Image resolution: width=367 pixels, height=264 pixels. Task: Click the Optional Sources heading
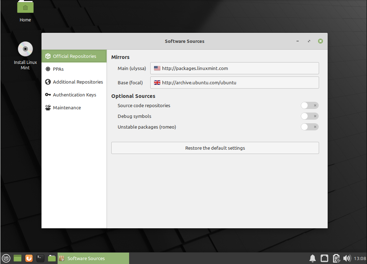[133, 96]
